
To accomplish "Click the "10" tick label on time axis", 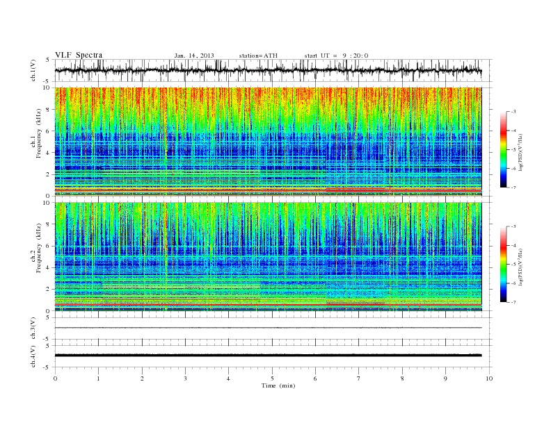I will click(x=489, y=378).
